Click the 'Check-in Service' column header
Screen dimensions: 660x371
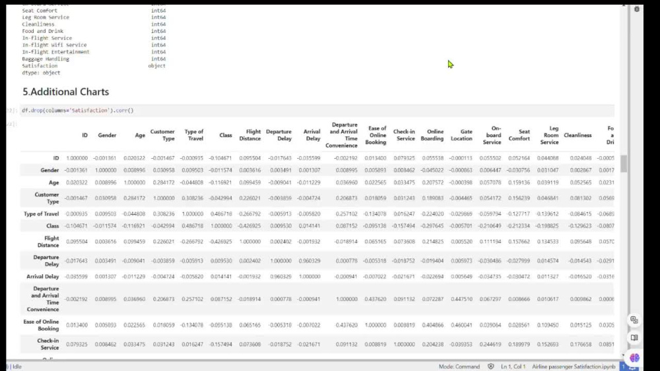[x=404, y=135]
